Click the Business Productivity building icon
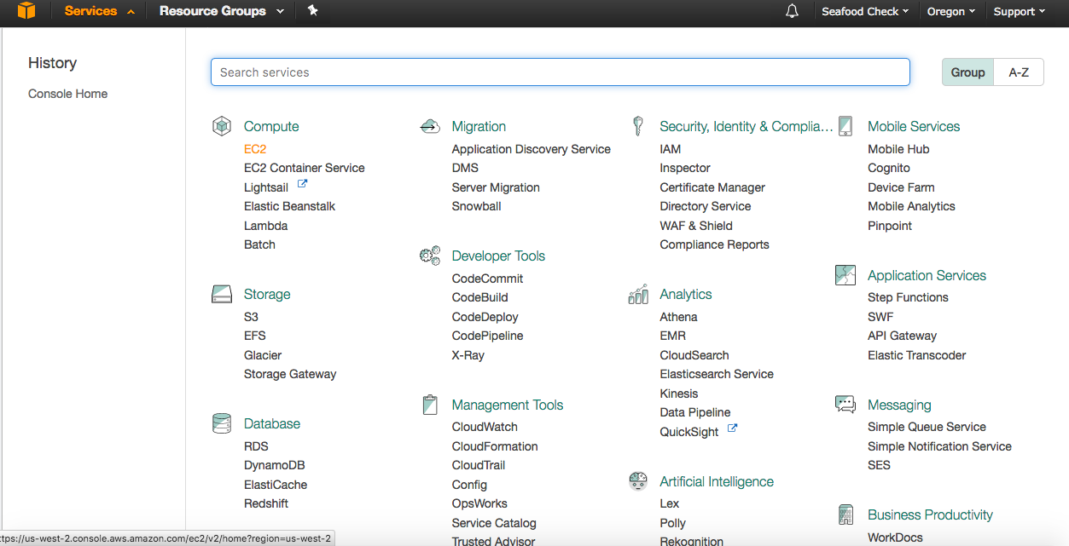Image resolution: width=1069 pixels, height=546 pixels. tap(845, 514)
